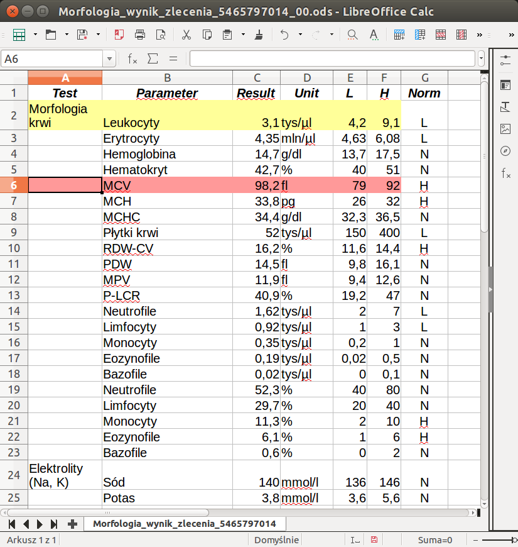Collapse the sidebar with hide handle
518x547 pixels.
490,290
